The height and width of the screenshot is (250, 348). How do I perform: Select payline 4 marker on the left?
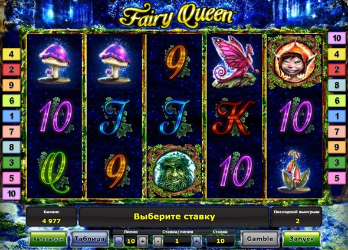11,54
